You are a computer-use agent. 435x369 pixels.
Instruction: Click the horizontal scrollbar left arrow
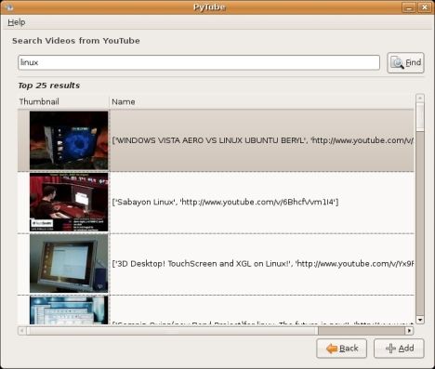click(22, 331)
